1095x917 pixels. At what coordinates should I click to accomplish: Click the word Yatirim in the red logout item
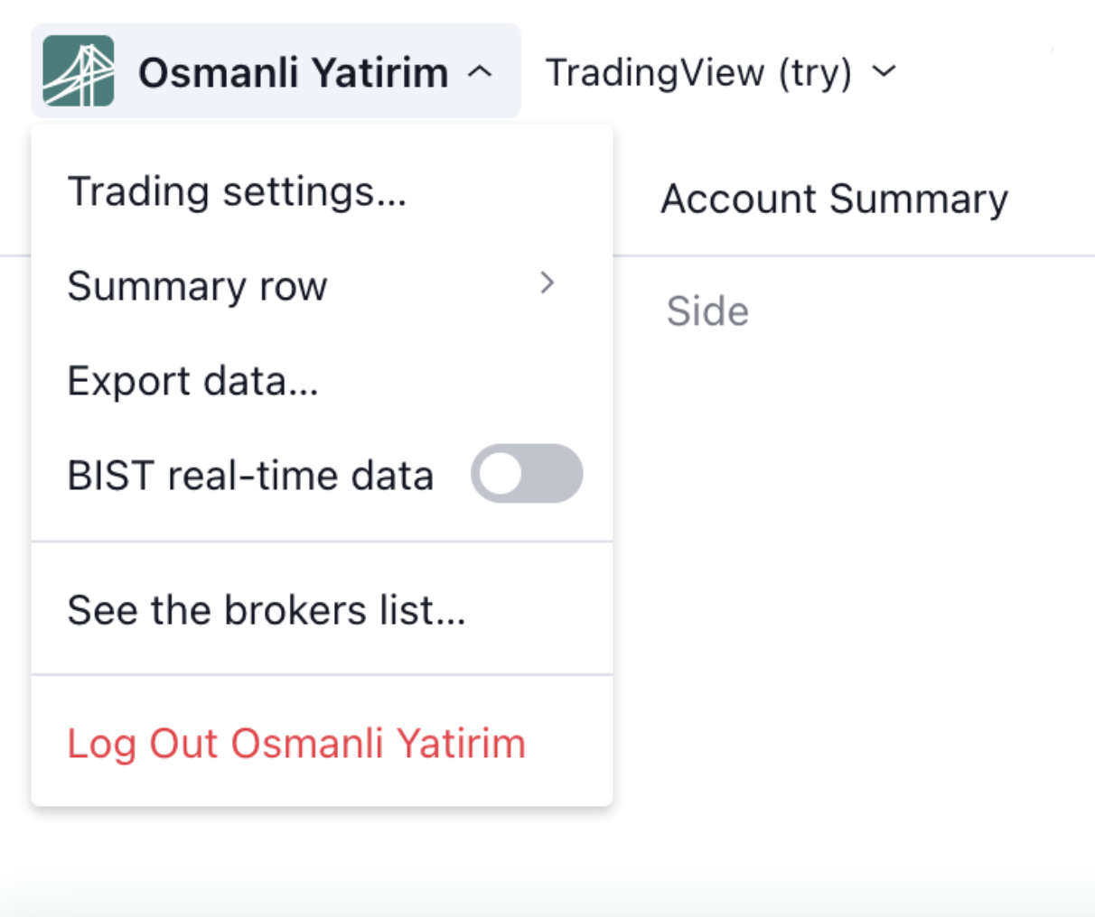click(x=461, y=744)
